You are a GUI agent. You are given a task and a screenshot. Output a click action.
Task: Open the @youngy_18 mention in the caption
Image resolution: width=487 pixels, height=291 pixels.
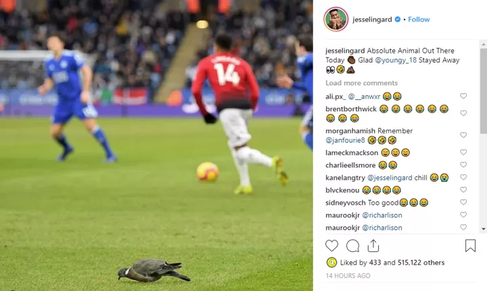point(396,60)
